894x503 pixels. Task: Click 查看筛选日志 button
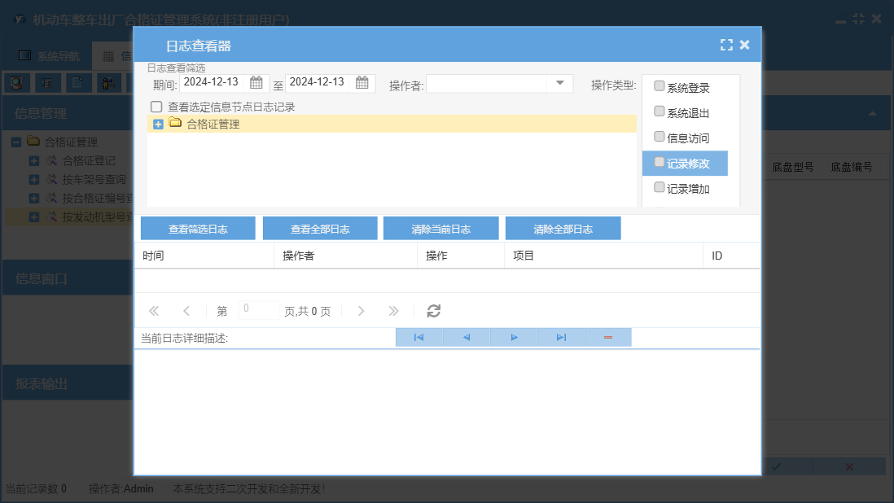(x=198, y=229)
